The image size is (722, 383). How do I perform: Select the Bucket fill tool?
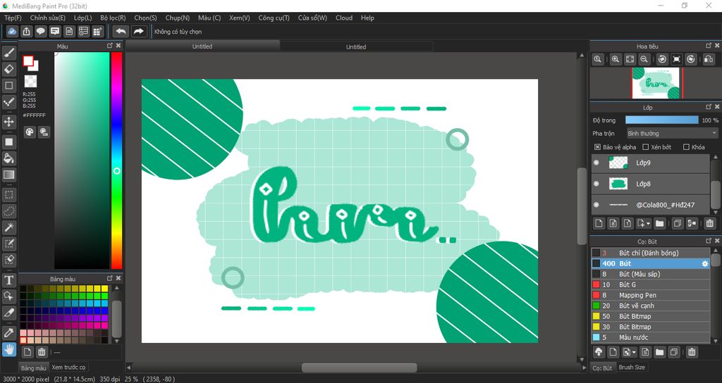[8, 158]
